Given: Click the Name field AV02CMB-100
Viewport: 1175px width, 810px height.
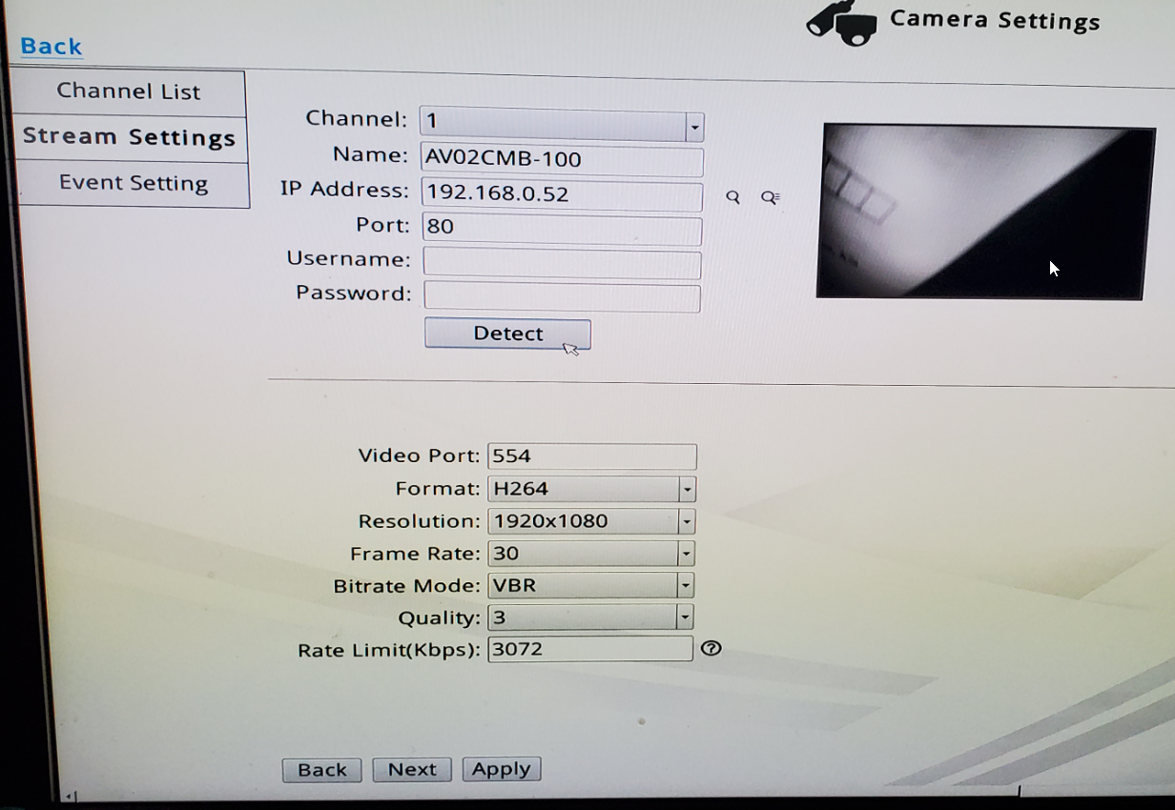Looking at the screenshot, I should (x=563, y=159).
